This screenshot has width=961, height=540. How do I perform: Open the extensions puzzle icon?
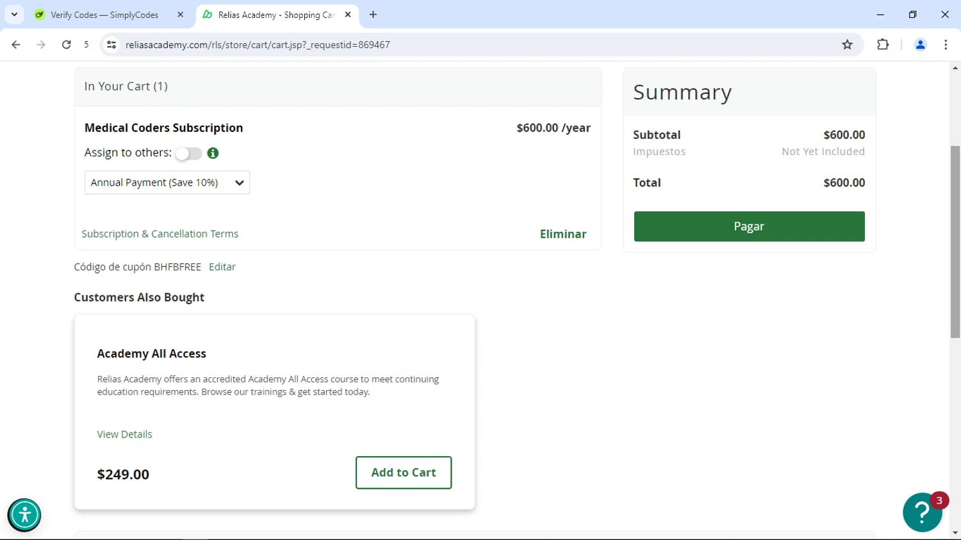(x=883, y=45)
